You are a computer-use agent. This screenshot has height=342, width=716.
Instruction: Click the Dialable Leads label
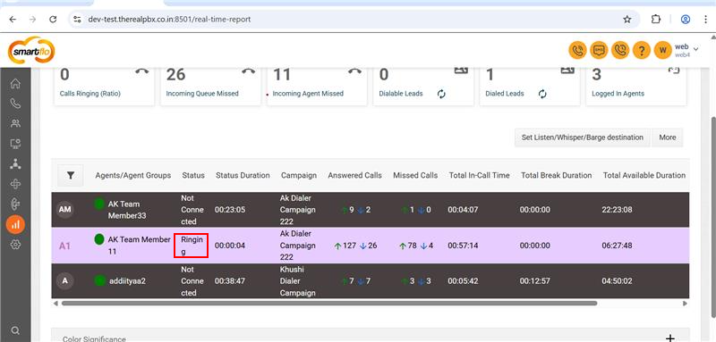(401, 94)
